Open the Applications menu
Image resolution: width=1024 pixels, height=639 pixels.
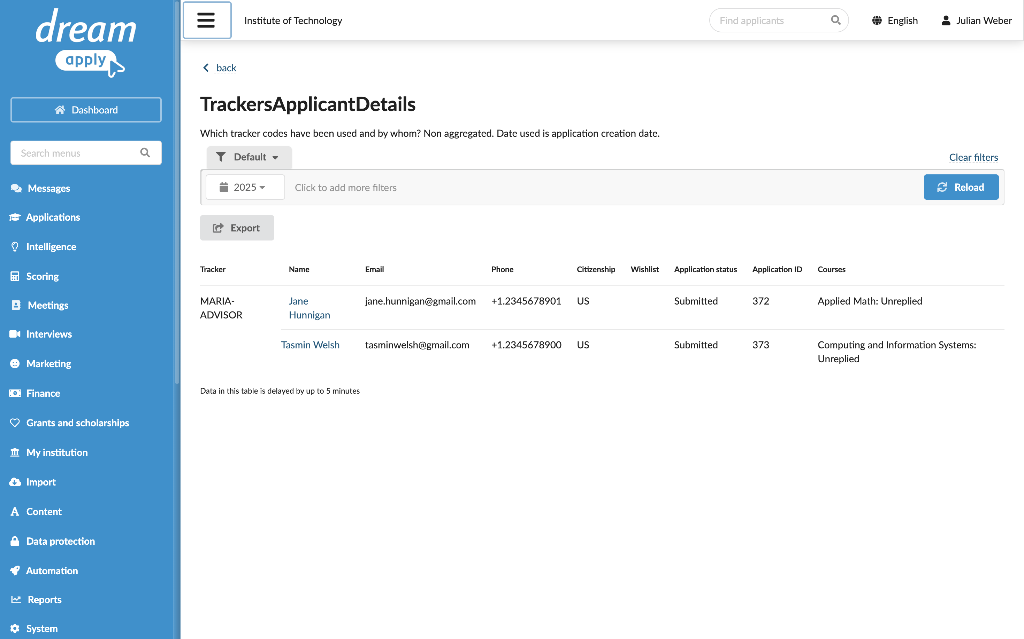(x=53, y=217)
